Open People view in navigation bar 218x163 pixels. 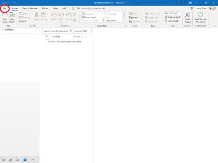(10, 160)
